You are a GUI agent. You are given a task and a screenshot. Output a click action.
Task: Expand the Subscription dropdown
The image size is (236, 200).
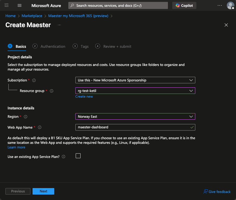[135, 80]
